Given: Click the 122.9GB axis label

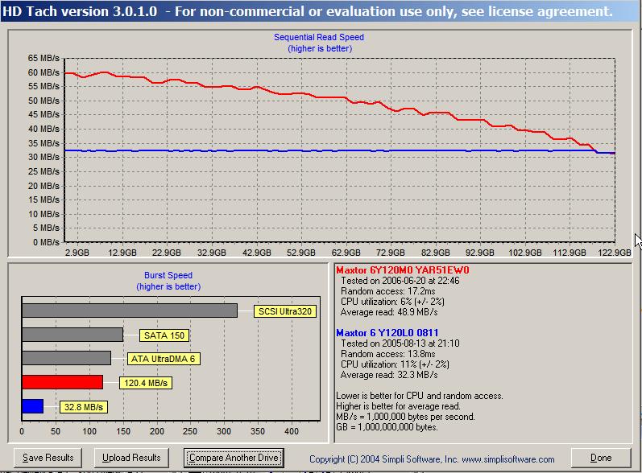Looking at the screenshot, I should click(x=614, y=253).
